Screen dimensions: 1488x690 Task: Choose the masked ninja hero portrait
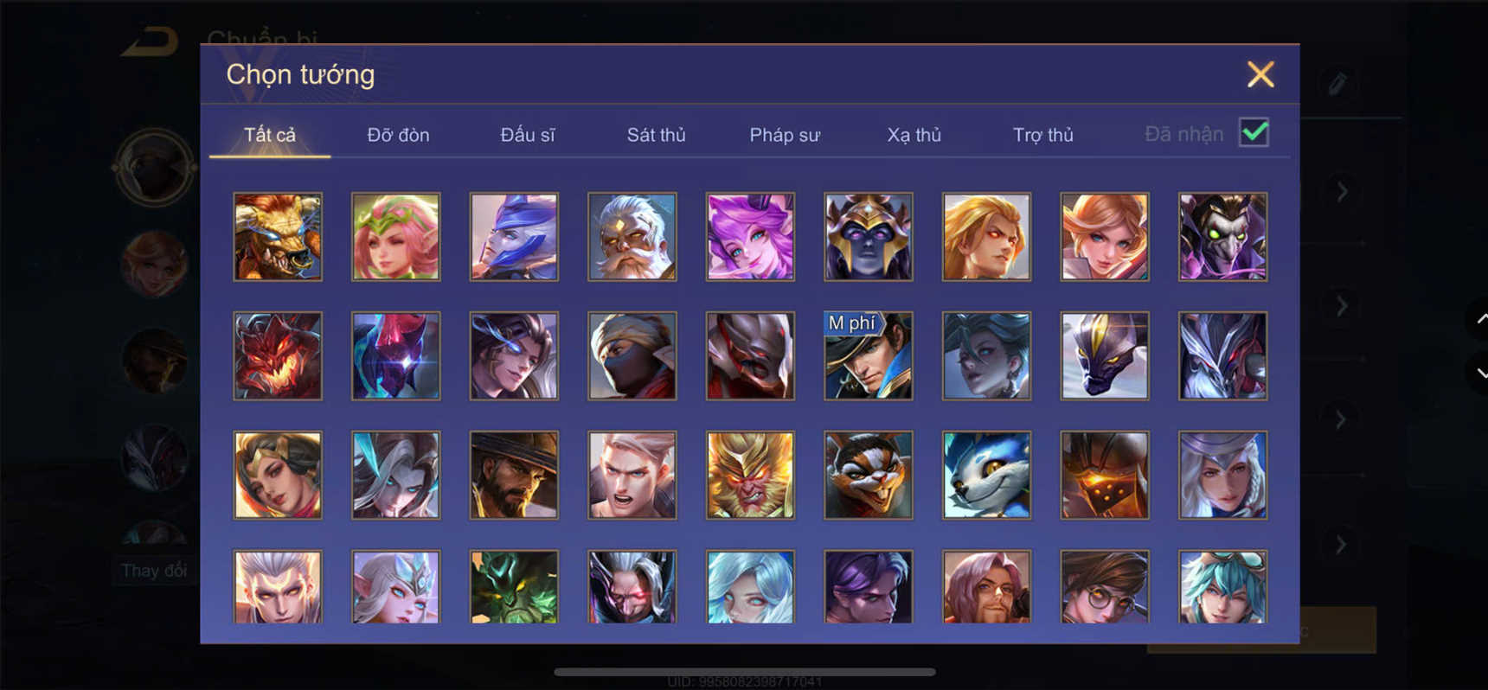(x=632, y=355)
